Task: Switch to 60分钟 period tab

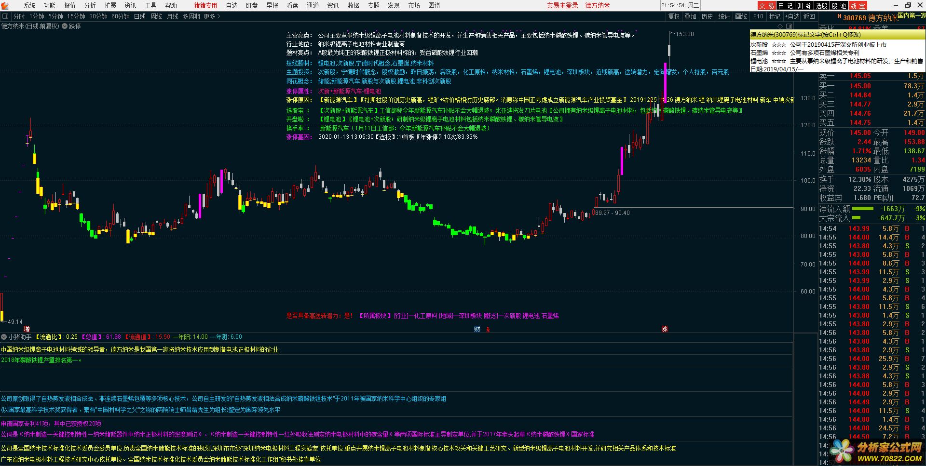Action: pos(121,16)
